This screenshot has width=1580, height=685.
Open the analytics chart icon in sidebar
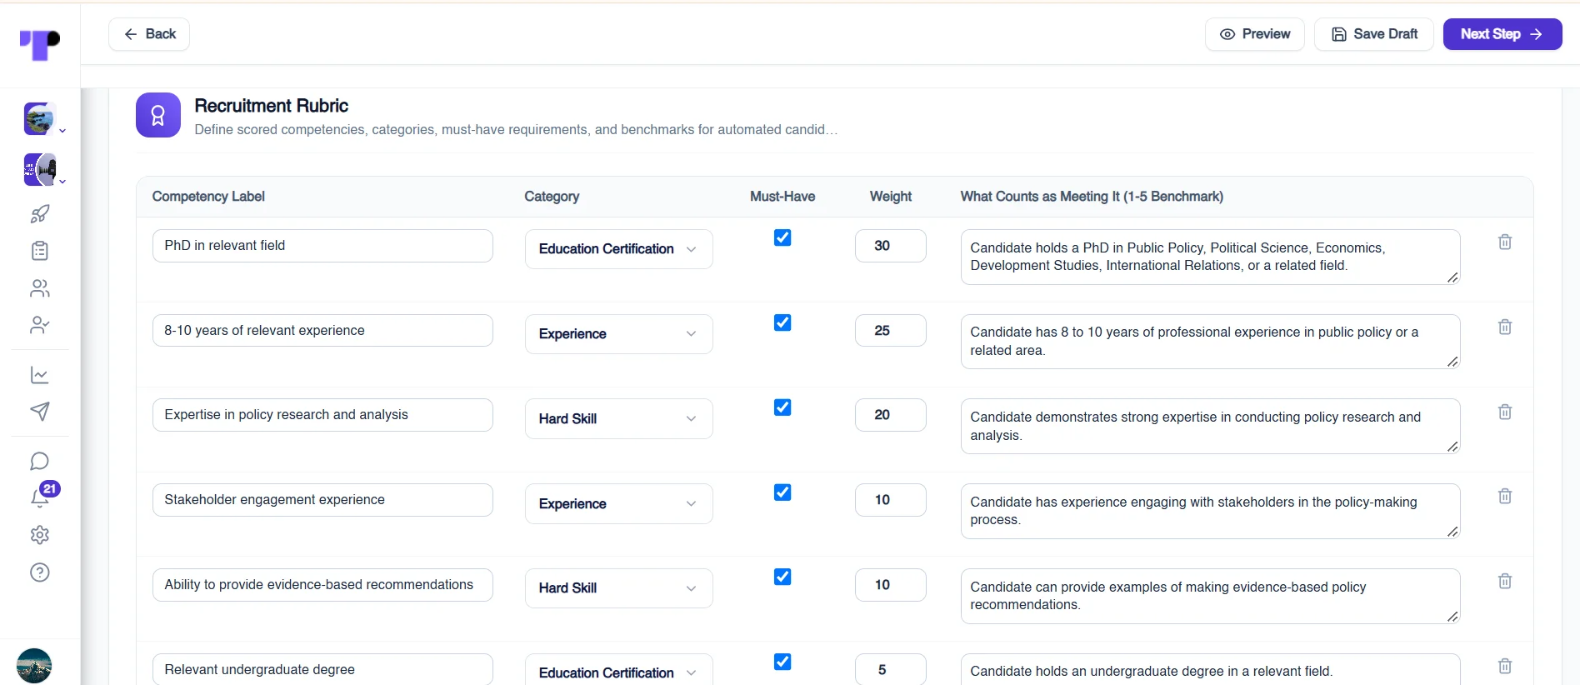coord(40,375)
